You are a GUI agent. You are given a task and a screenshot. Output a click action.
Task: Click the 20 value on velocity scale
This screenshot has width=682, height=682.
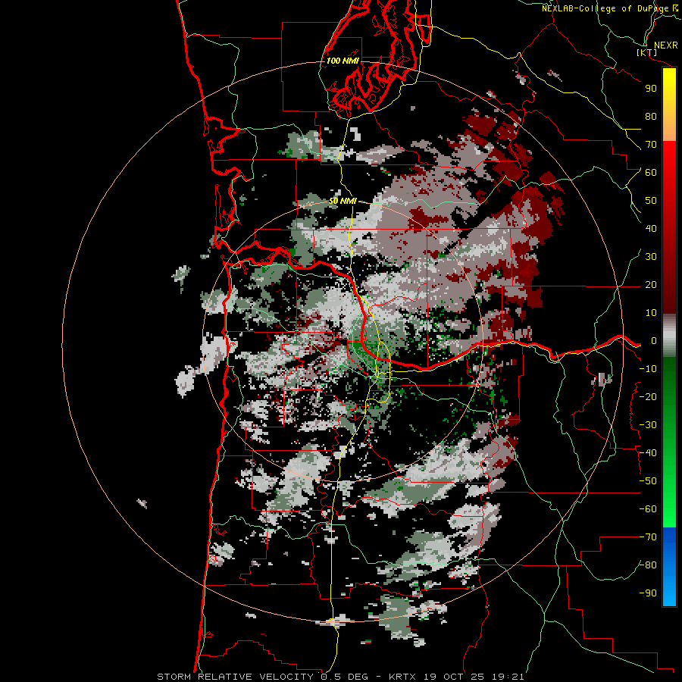pos(651,285)
